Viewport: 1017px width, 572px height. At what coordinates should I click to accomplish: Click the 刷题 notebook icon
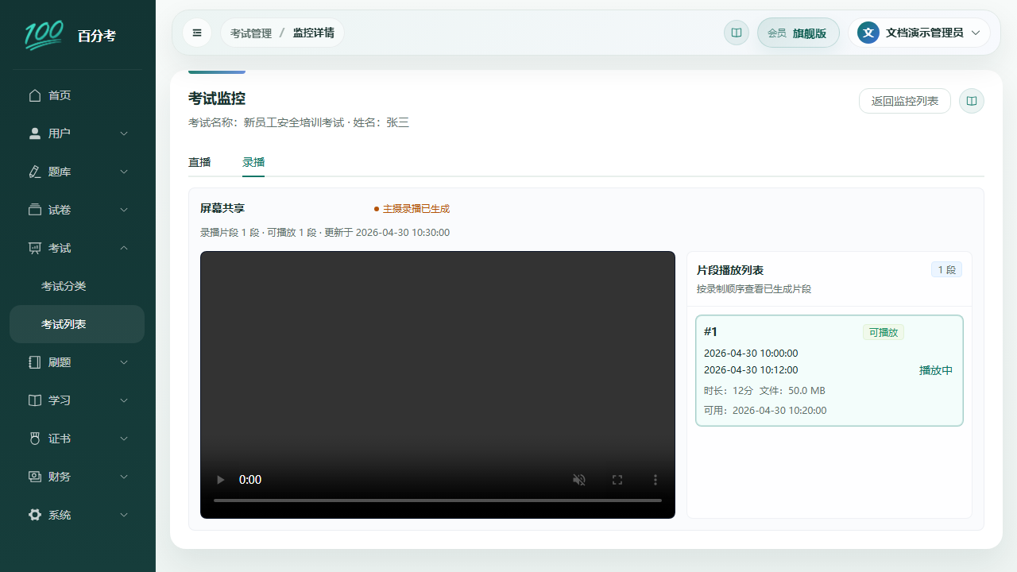[35, 362]
